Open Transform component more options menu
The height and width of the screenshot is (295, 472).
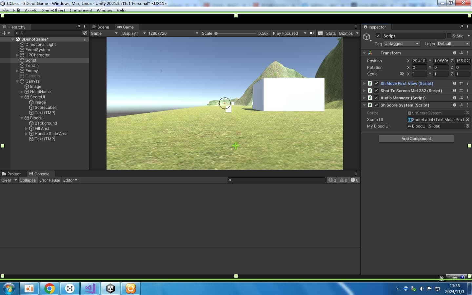pos(468,53)
